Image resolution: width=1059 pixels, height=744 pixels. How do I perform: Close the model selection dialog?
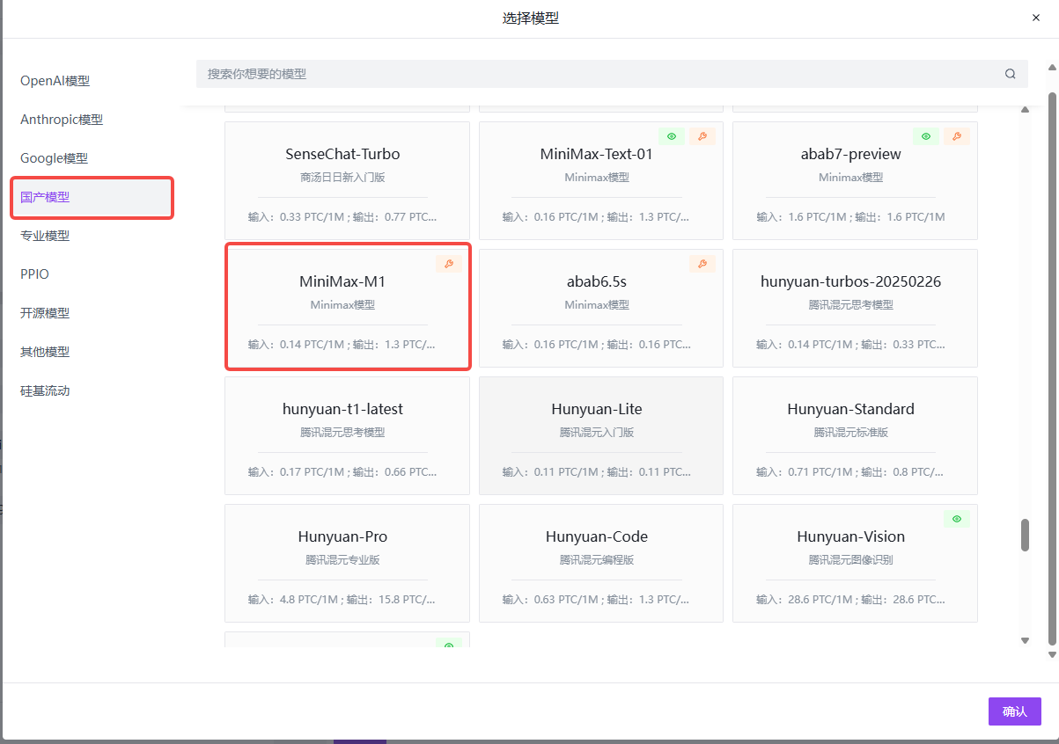coord(1036,18)
